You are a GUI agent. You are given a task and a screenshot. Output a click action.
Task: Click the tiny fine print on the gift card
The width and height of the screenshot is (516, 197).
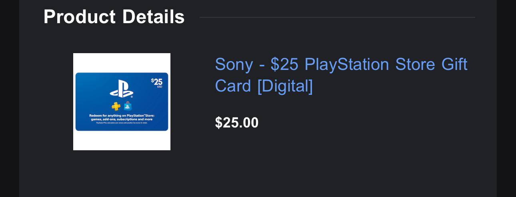point(122,123)
